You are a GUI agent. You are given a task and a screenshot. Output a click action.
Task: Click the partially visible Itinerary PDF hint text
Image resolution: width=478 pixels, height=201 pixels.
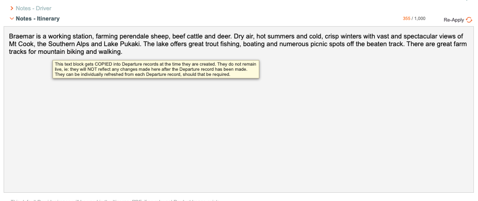(x=115, y=200)
